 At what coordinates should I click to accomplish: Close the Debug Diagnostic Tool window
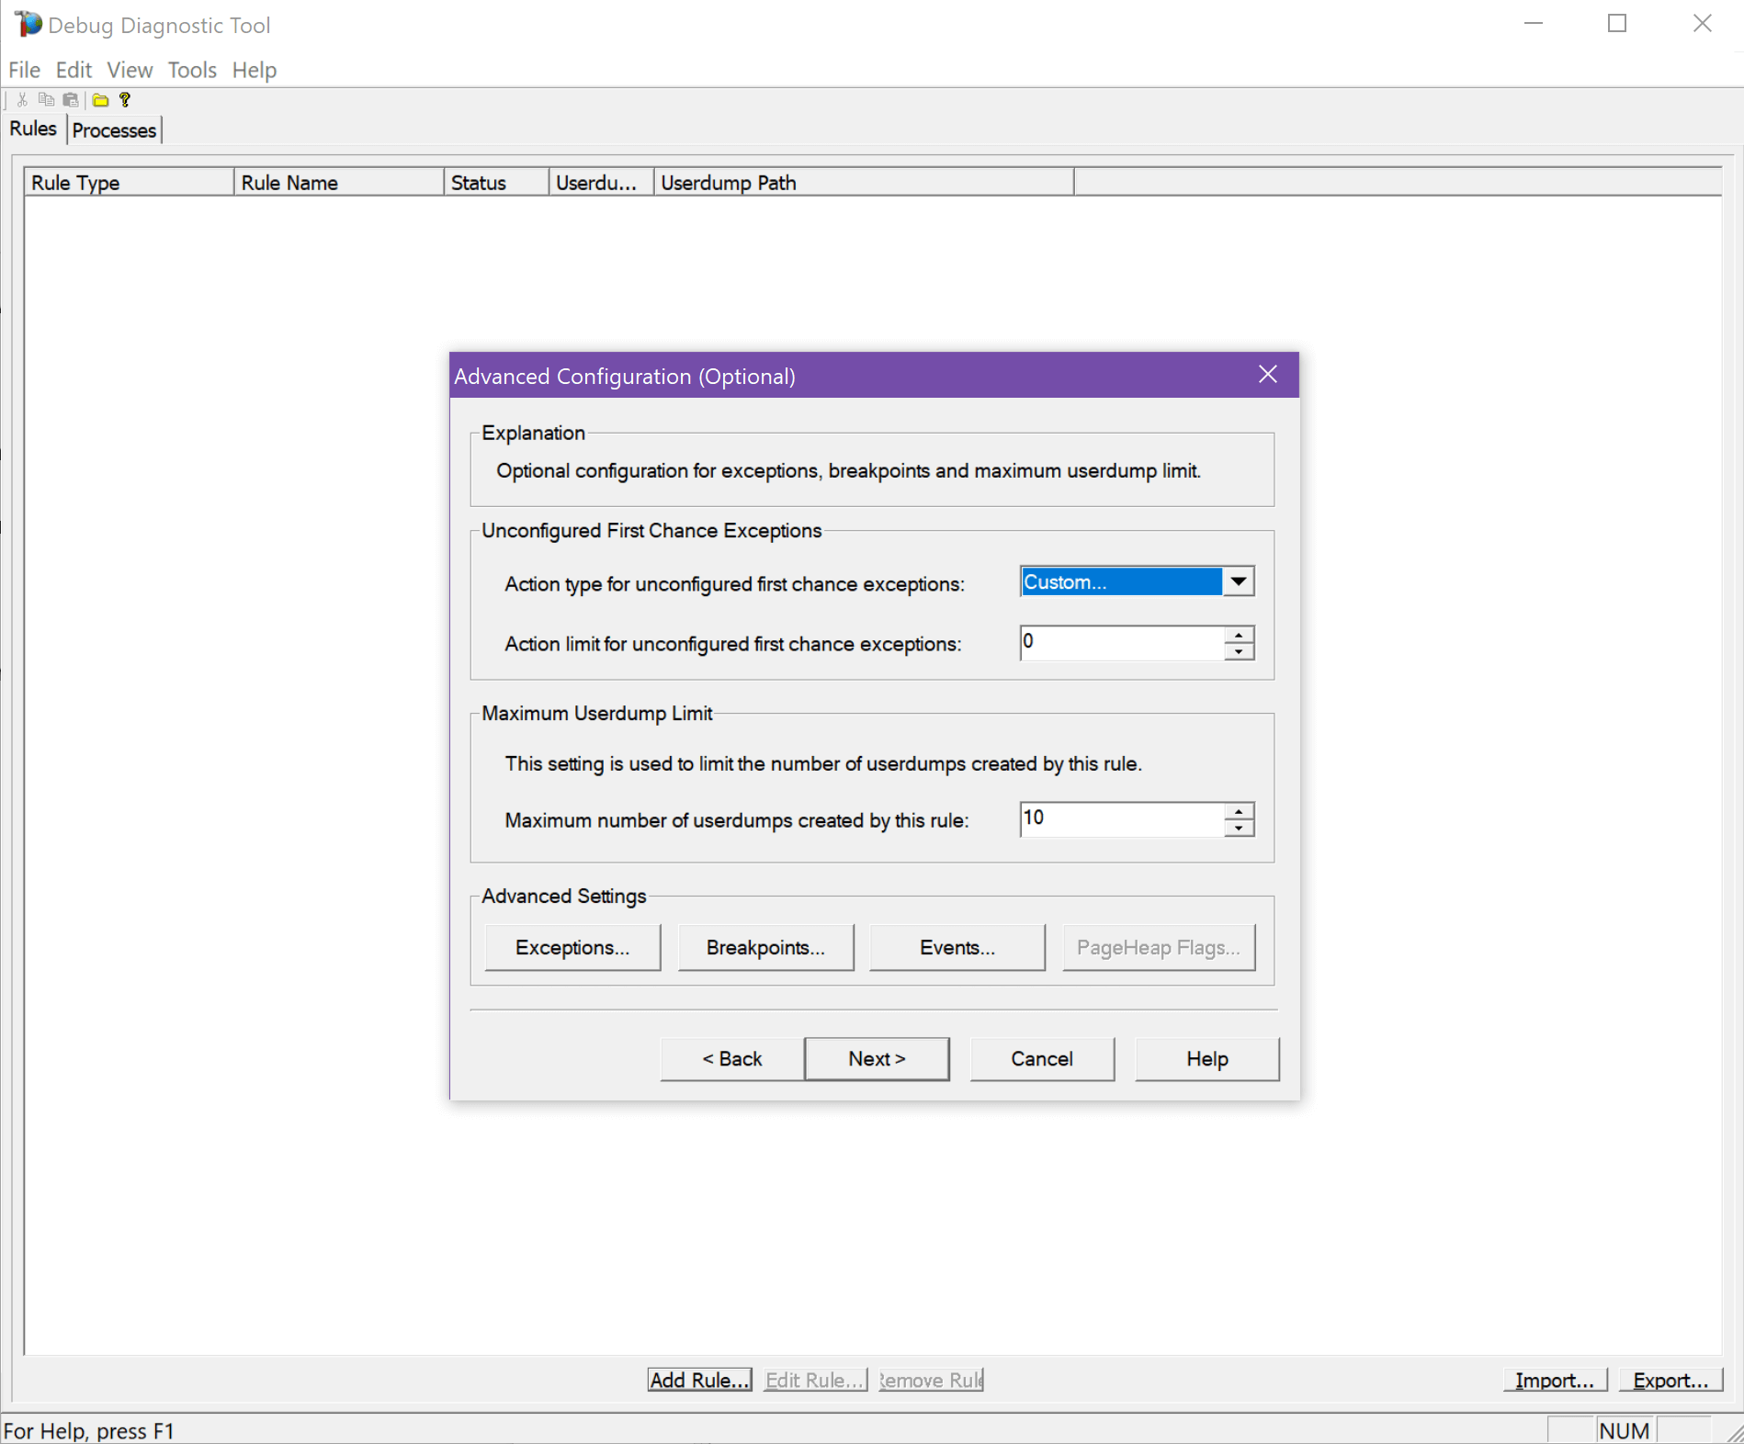[x=1702, y=24]
